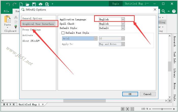This screenshot has height=112, width=178.
Task: Click the fit map icon in status bar
Action: point(127,109)
